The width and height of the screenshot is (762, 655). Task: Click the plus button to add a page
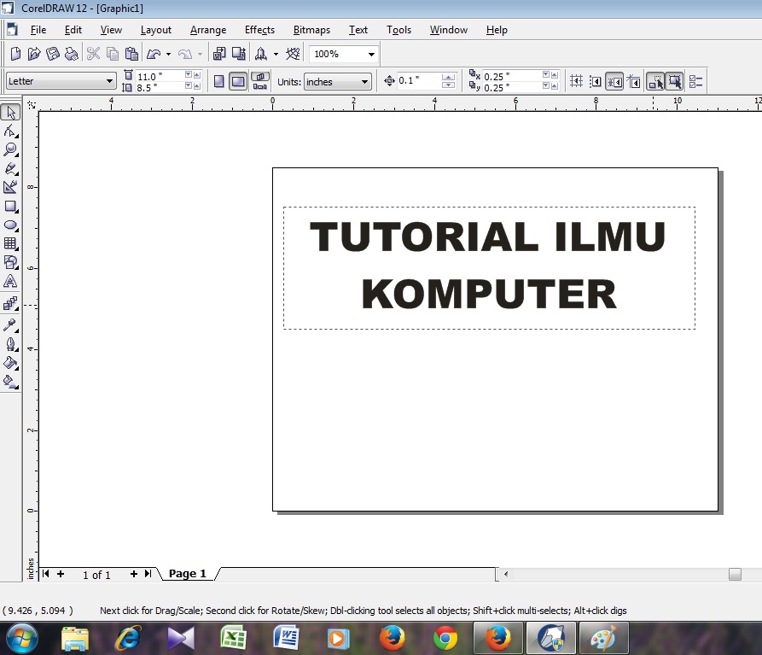[x=60, y=574]
